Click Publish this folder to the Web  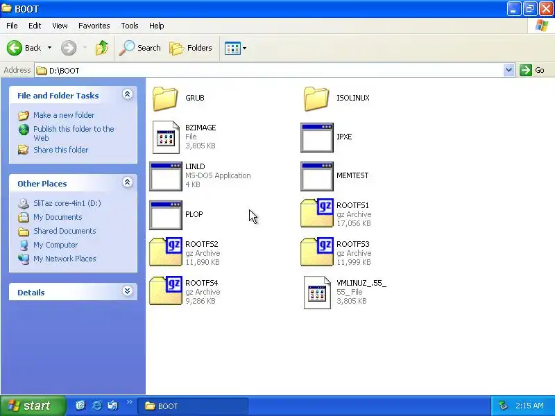point(74,133)
